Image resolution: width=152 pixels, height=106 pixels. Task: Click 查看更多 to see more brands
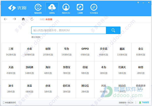click(141, 89)
